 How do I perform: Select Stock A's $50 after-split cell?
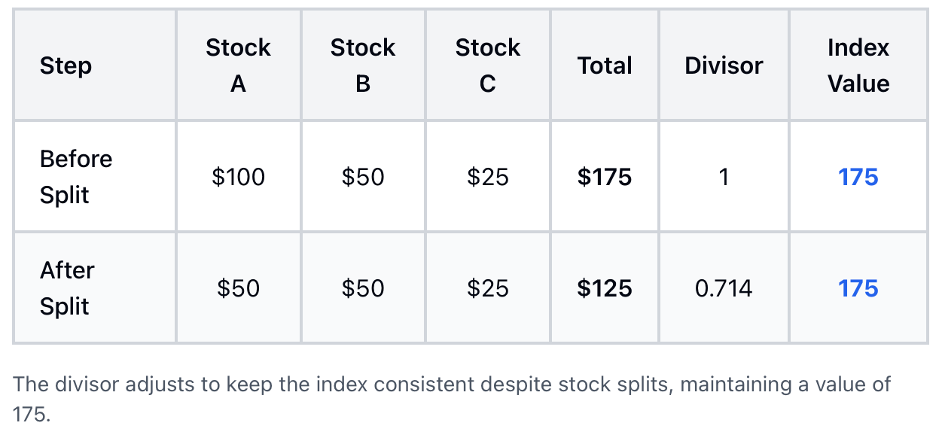tap(238, 288)
